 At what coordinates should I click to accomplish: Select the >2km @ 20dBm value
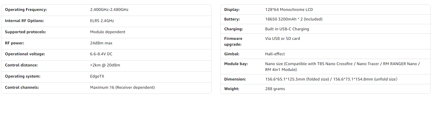[105, 65]
